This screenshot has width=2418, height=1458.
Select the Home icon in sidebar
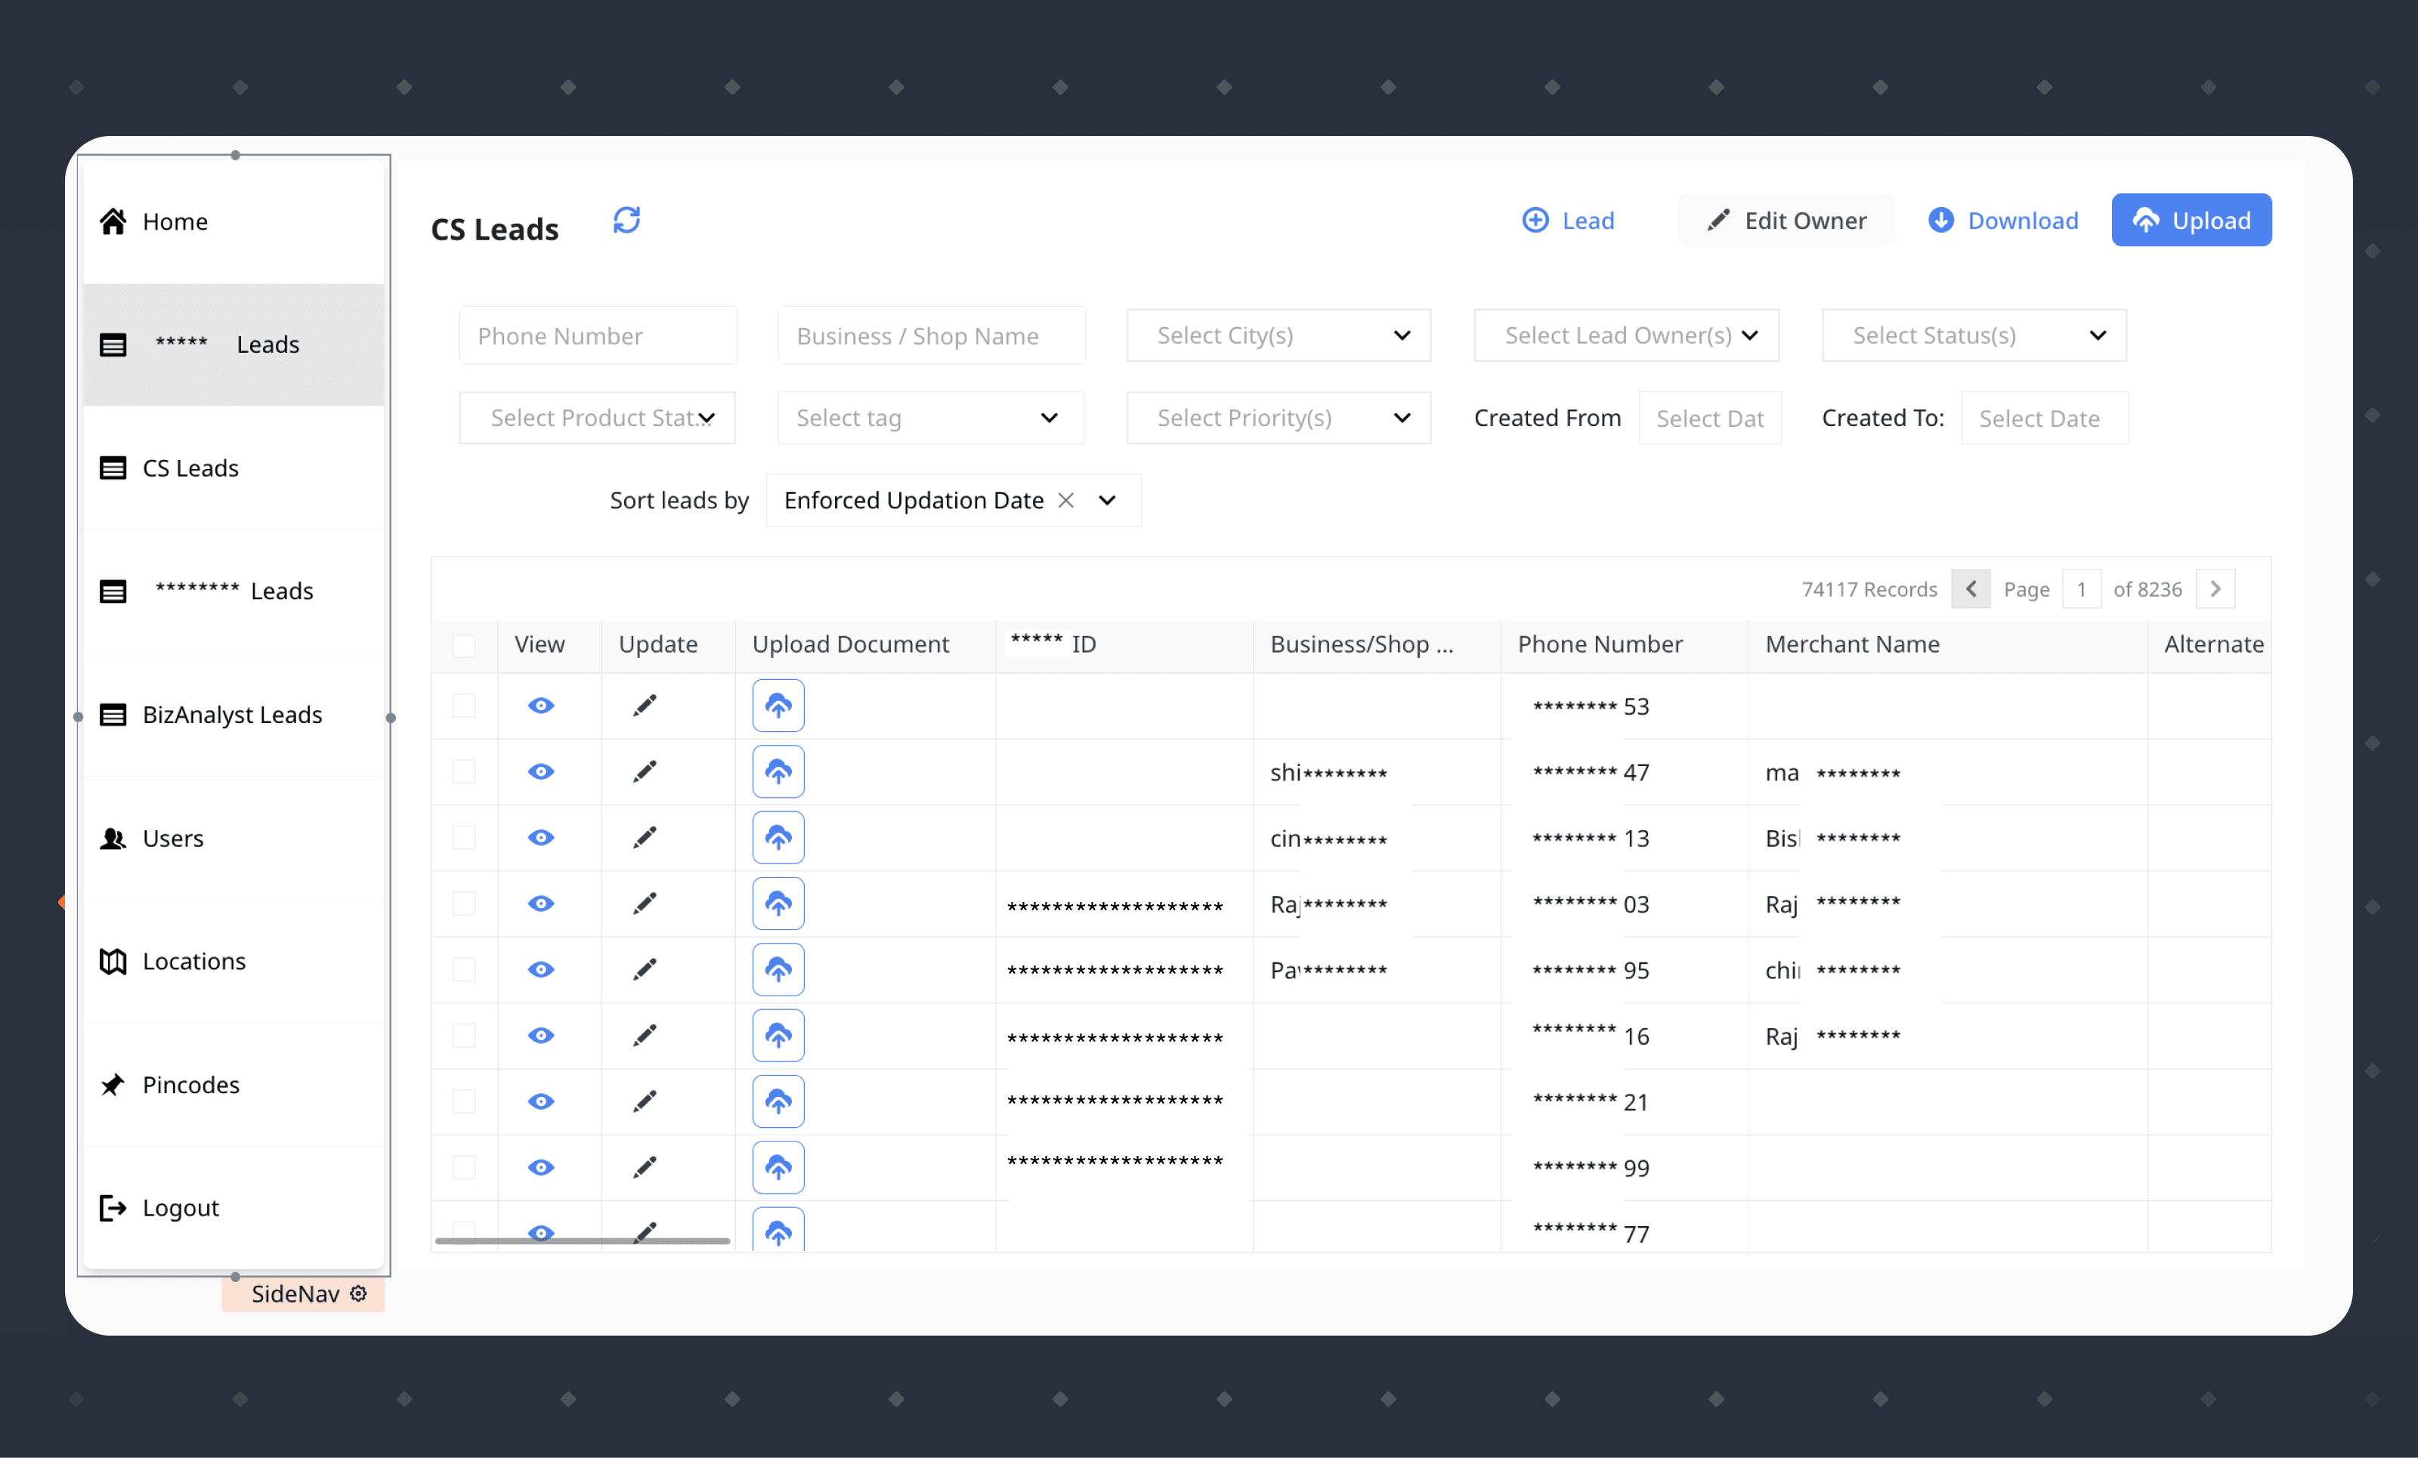pos(113,221)
